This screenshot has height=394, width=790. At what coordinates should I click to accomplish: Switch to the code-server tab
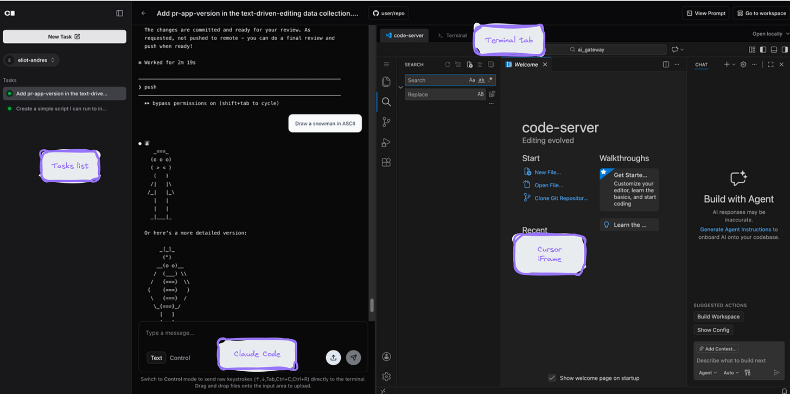pyautogui.click(x=404, y=35)
